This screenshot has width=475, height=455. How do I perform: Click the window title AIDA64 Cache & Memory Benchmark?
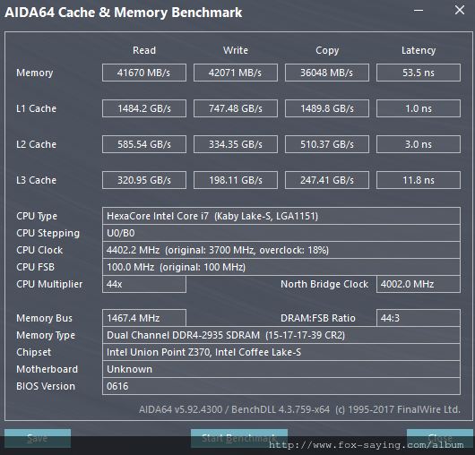pos(124,13)
